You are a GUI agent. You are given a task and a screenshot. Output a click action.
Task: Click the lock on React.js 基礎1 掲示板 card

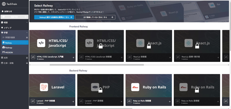[x=197, y=46]
